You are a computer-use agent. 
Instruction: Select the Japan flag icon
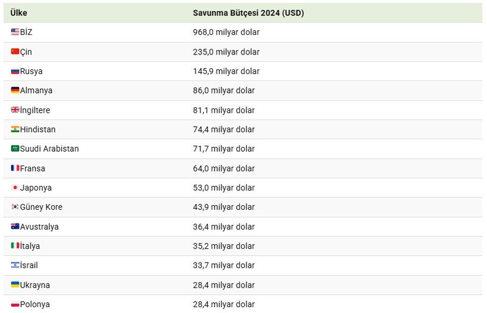point(15,187)
